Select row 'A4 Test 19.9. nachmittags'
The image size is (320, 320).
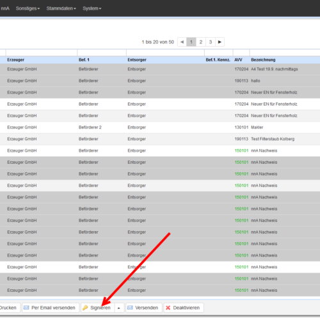[x=160, y=69]
